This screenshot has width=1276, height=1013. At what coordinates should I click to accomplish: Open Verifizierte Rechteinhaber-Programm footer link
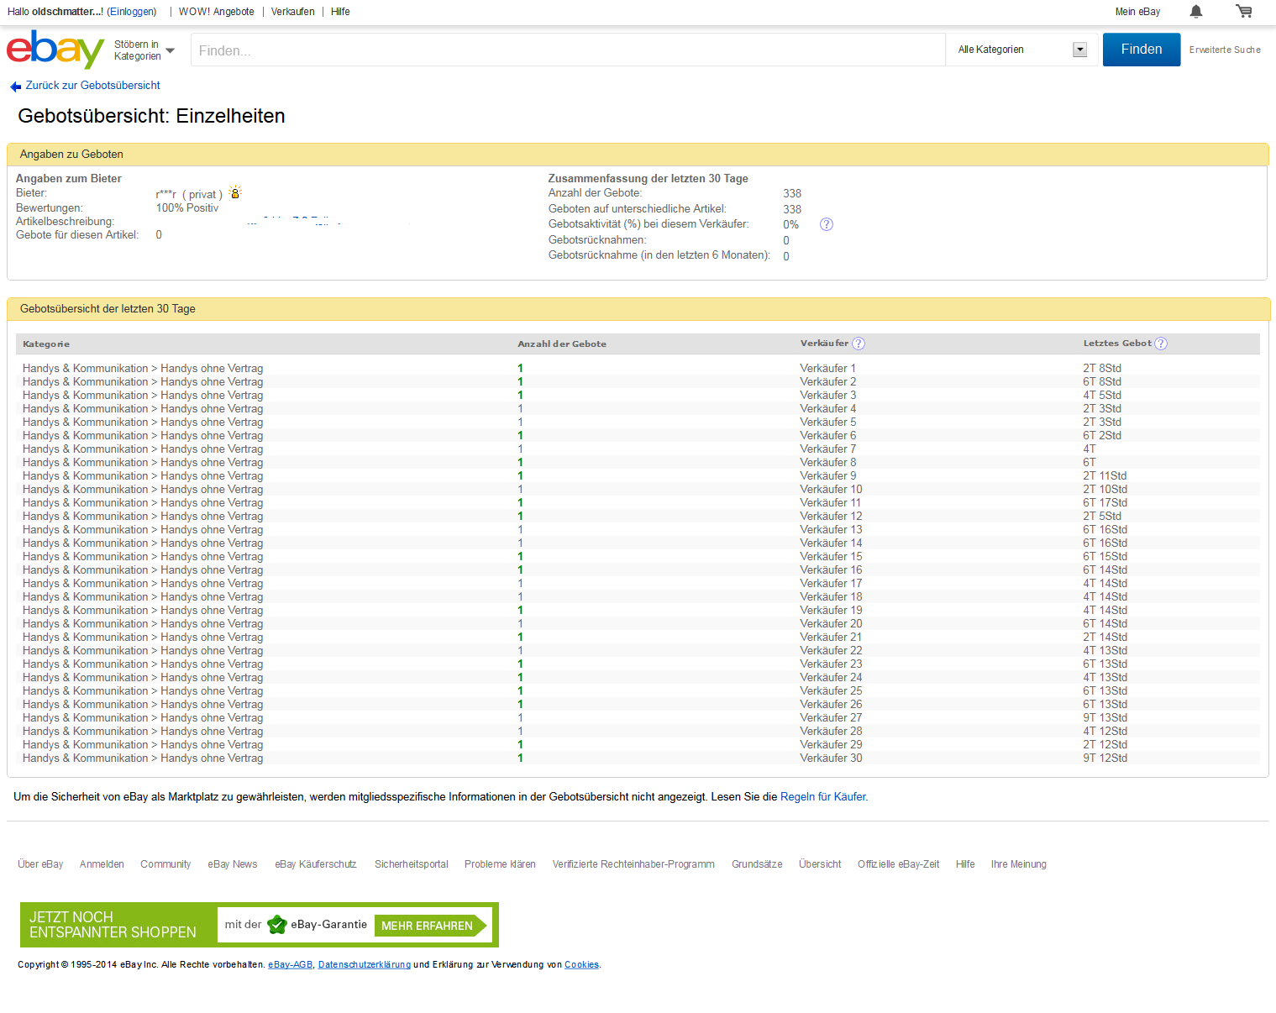coord(633,864)
